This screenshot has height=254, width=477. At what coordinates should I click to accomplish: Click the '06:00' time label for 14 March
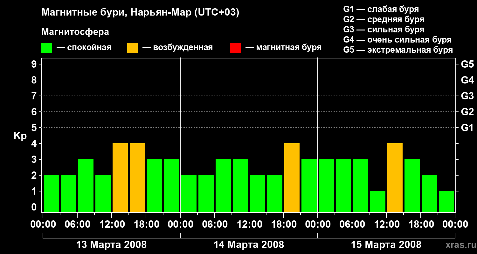coord(215,224)
